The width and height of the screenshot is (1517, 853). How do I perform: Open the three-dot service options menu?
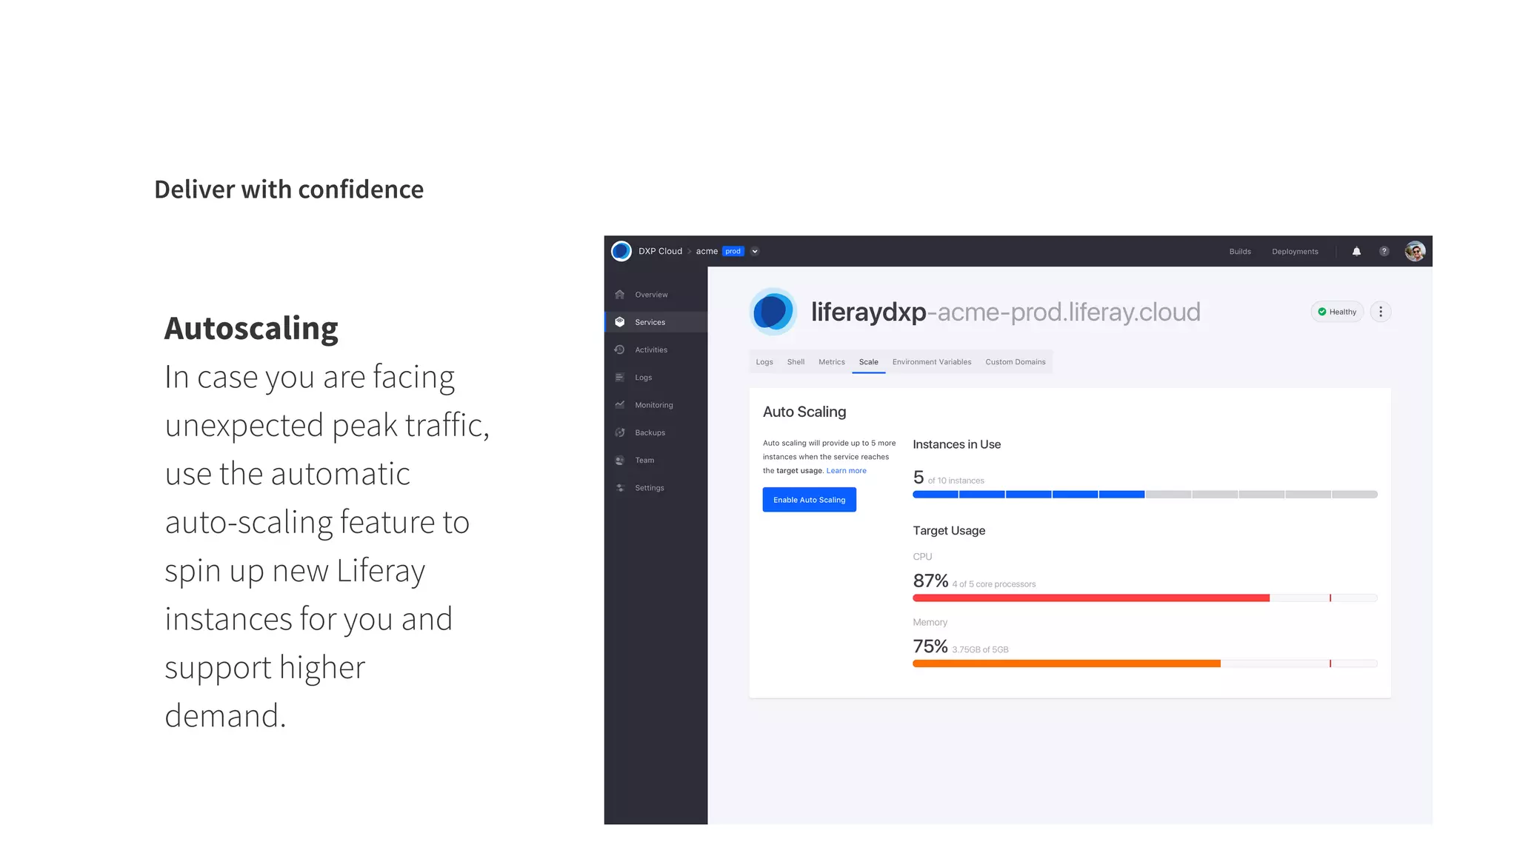(1381, 312)
